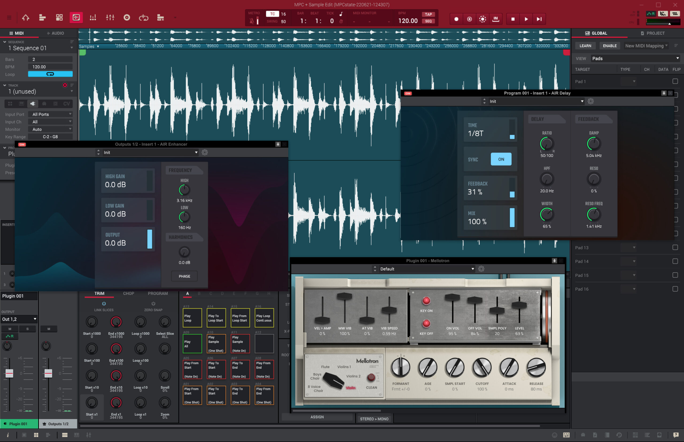Adjust the Outputs 1/2 volume fader

tap(48, 373)
